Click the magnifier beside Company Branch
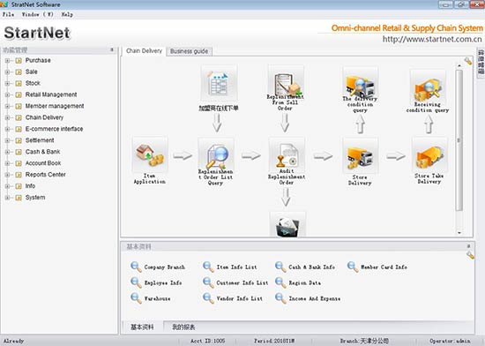The image size is (485, 346). point(136,267)
